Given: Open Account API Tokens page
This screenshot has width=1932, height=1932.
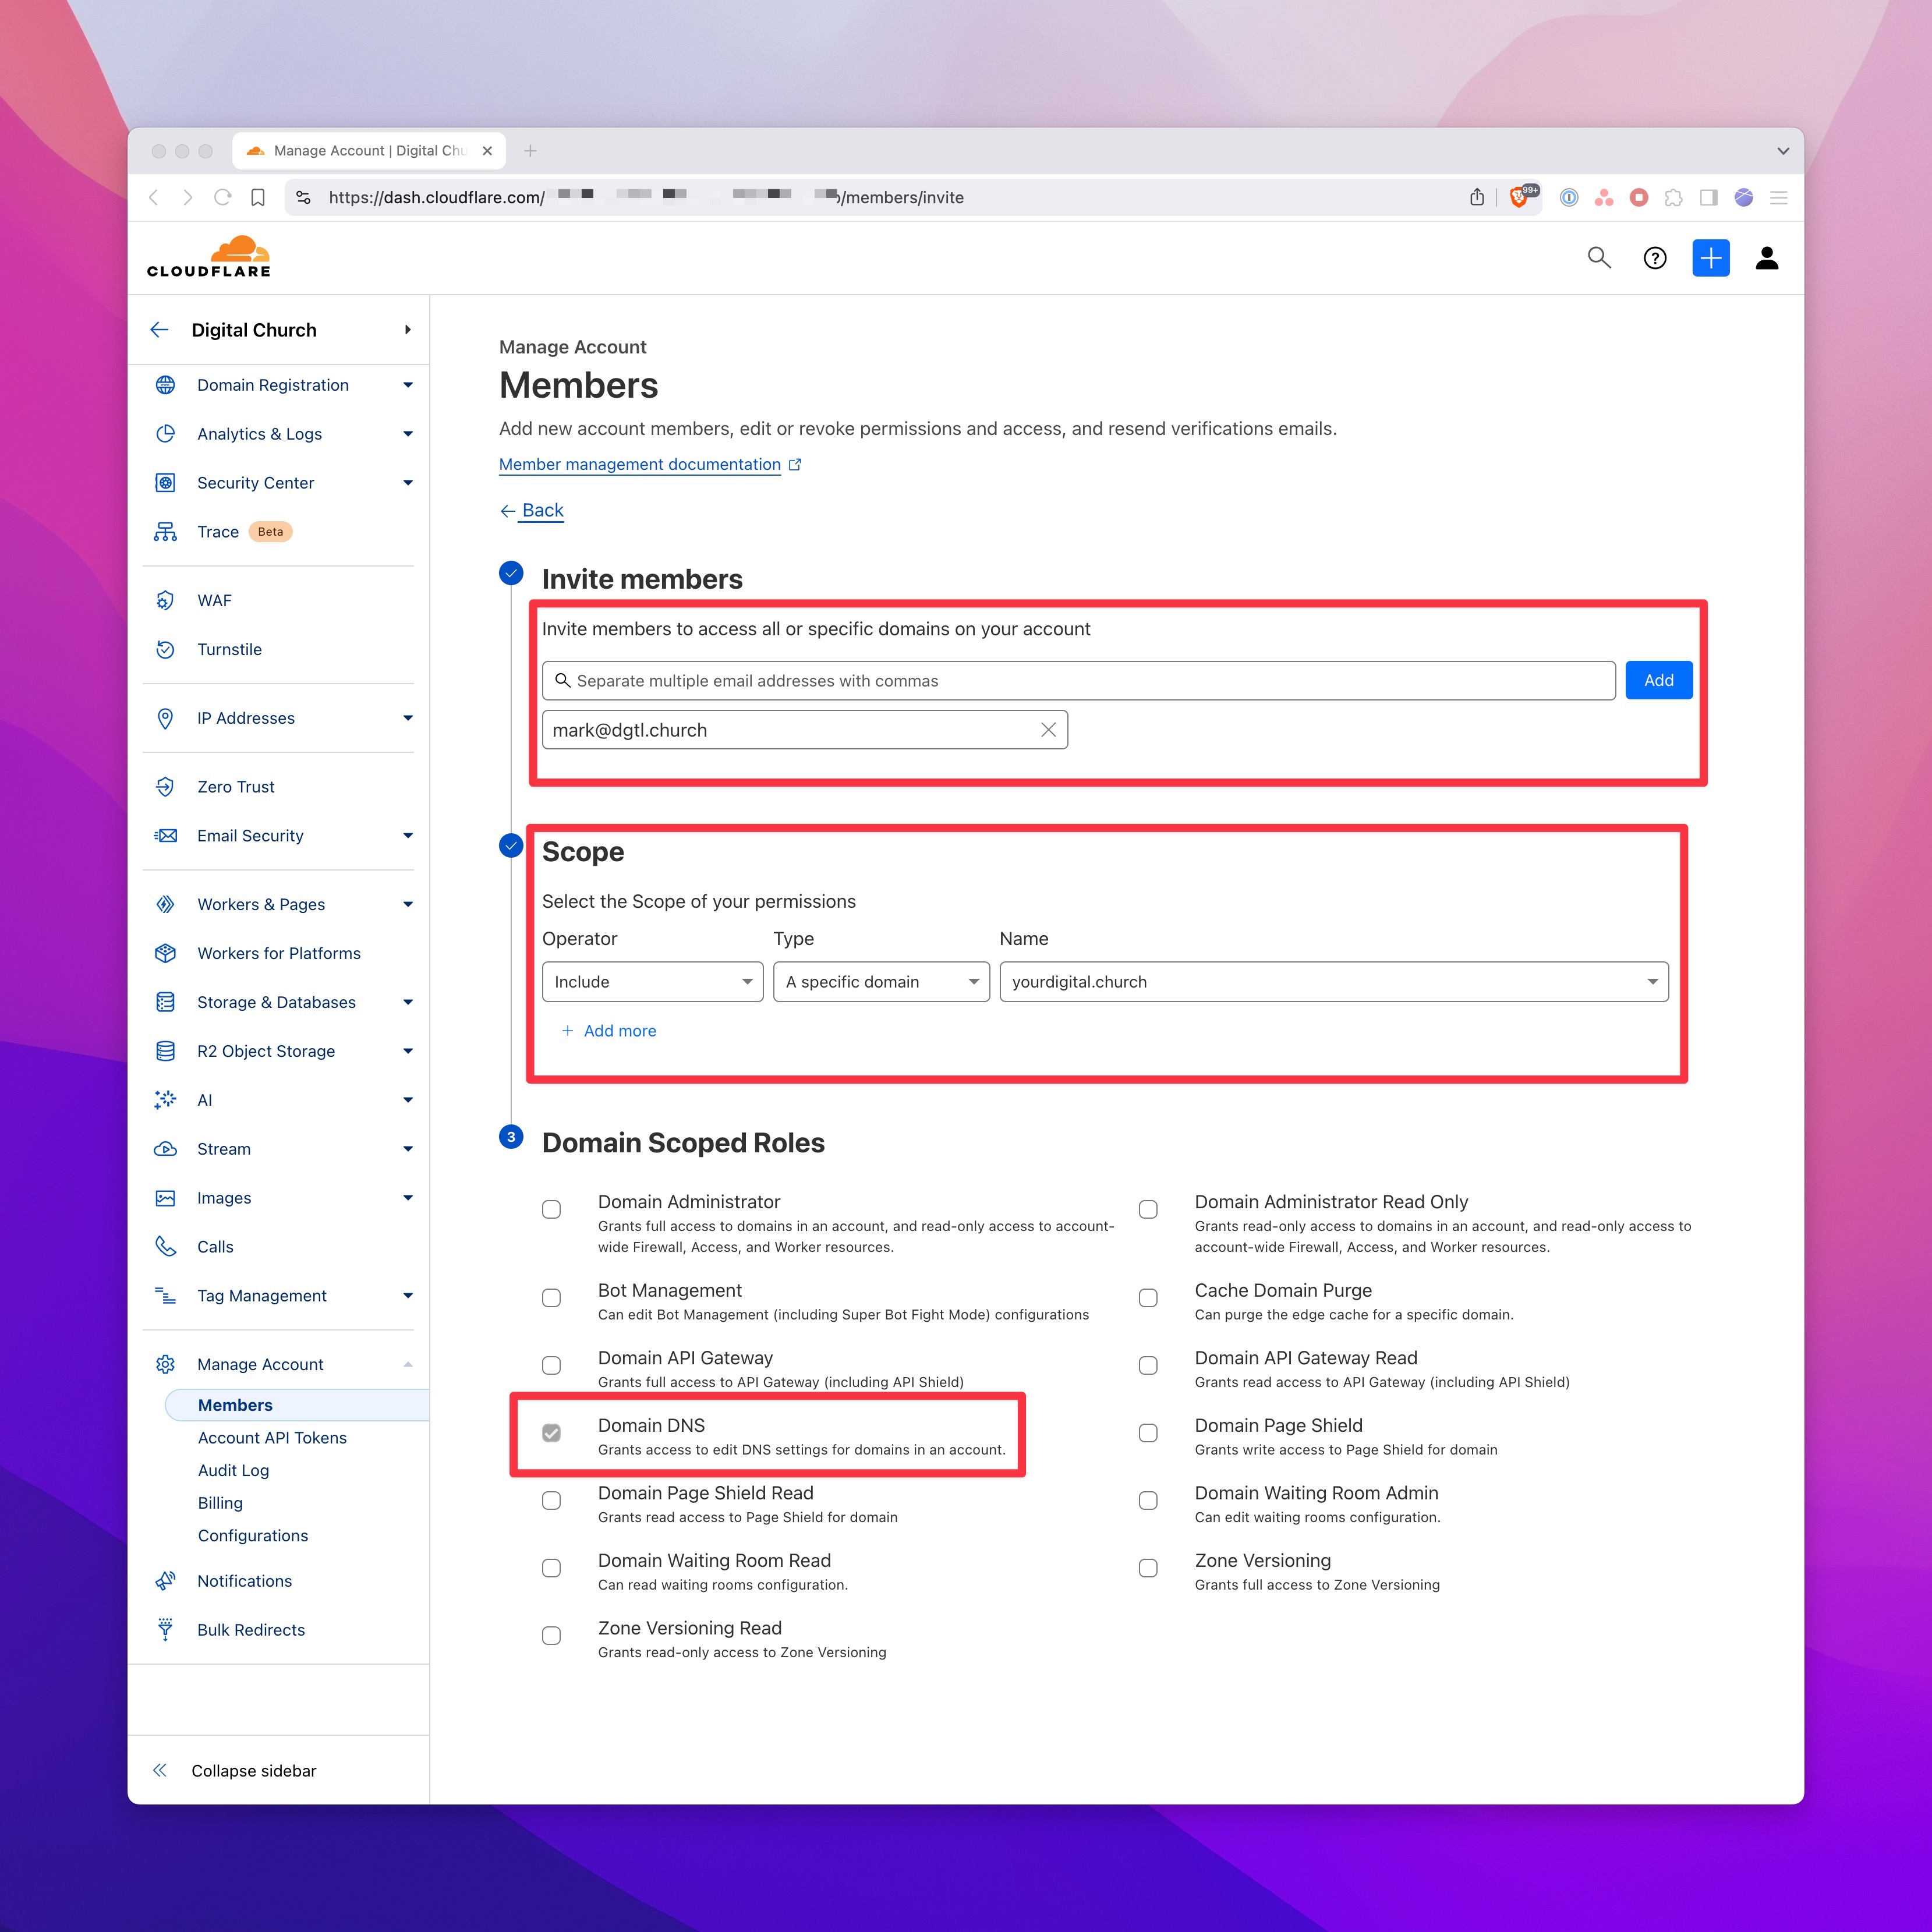Looking at the screenshot, I should [272, 1437].
